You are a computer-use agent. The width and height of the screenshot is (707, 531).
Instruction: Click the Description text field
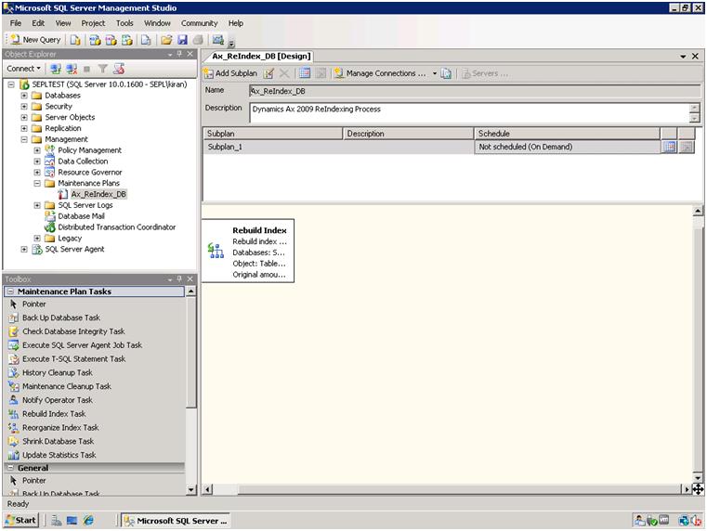[x=469, y=112]
